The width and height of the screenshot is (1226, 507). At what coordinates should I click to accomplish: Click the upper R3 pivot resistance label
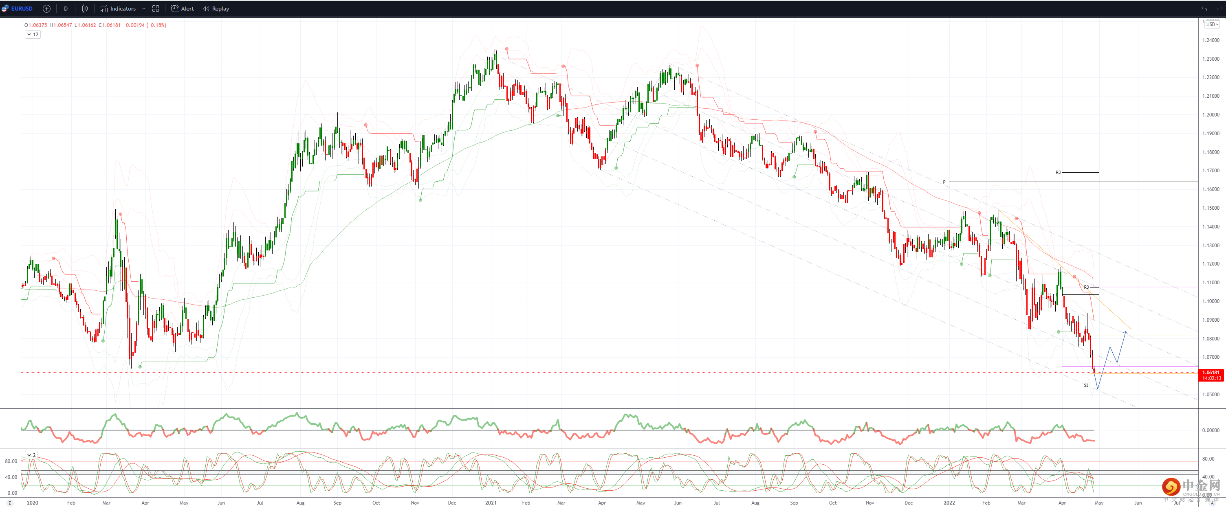[x=1058, y=172]
